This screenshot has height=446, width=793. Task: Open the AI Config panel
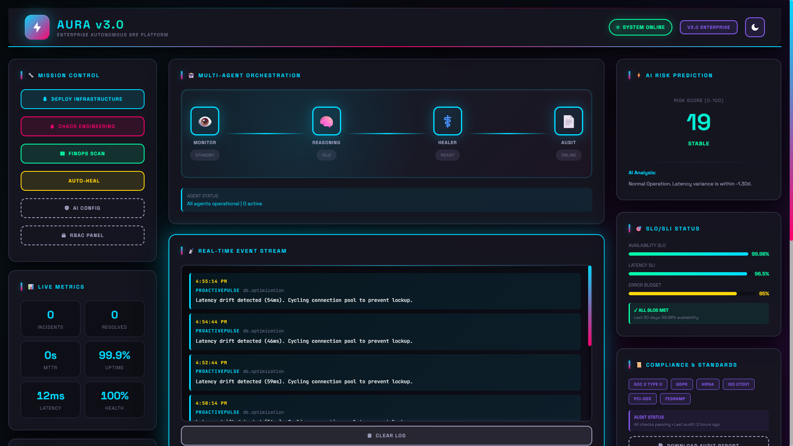(x=83, y=208)
